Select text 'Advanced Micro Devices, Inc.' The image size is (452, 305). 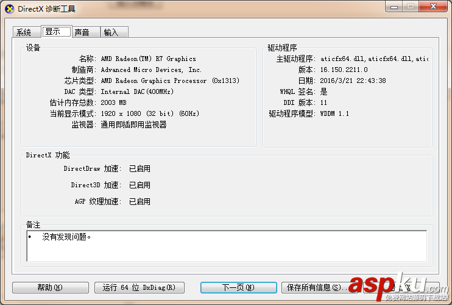(151, 70)
